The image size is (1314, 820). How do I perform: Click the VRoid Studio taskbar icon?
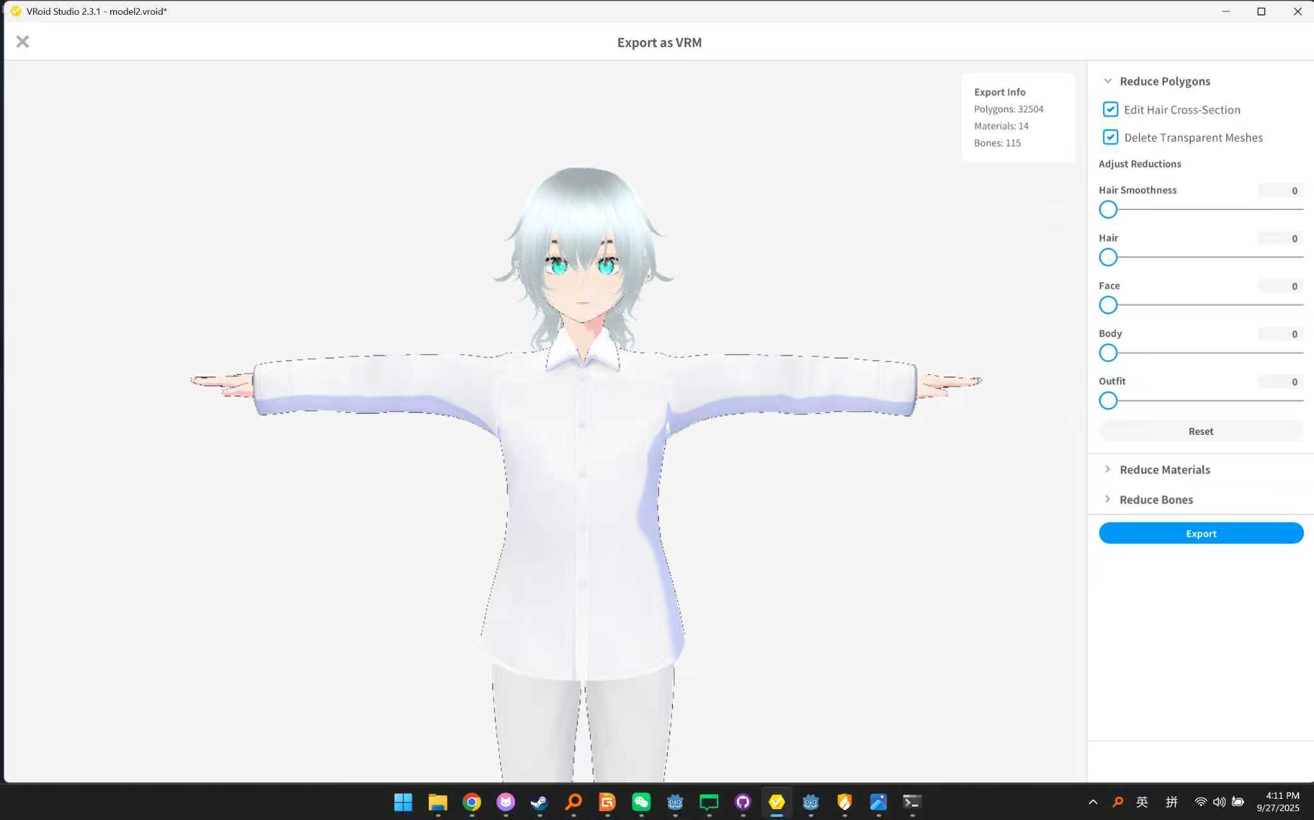pos(777,802)
